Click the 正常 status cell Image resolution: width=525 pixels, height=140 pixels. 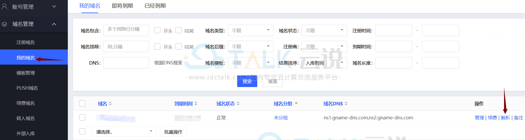click(x=221, y=118)
